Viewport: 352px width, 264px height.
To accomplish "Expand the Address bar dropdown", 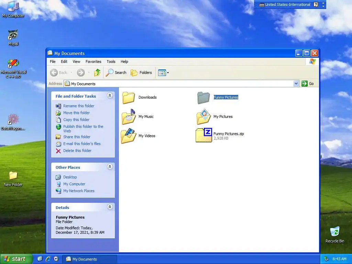I will pyautogui.click(x=296, y=84).
